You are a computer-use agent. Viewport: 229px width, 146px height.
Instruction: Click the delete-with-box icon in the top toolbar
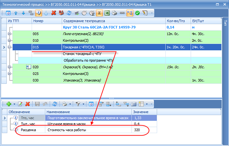[61, 13]
